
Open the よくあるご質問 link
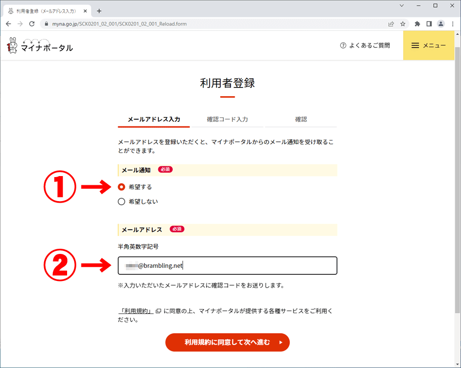pos(365,46)
